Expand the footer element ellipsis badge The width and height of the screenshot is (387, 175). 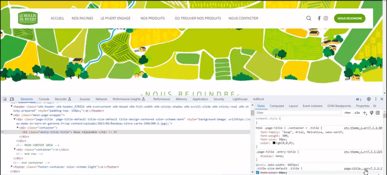coord(101,167)
